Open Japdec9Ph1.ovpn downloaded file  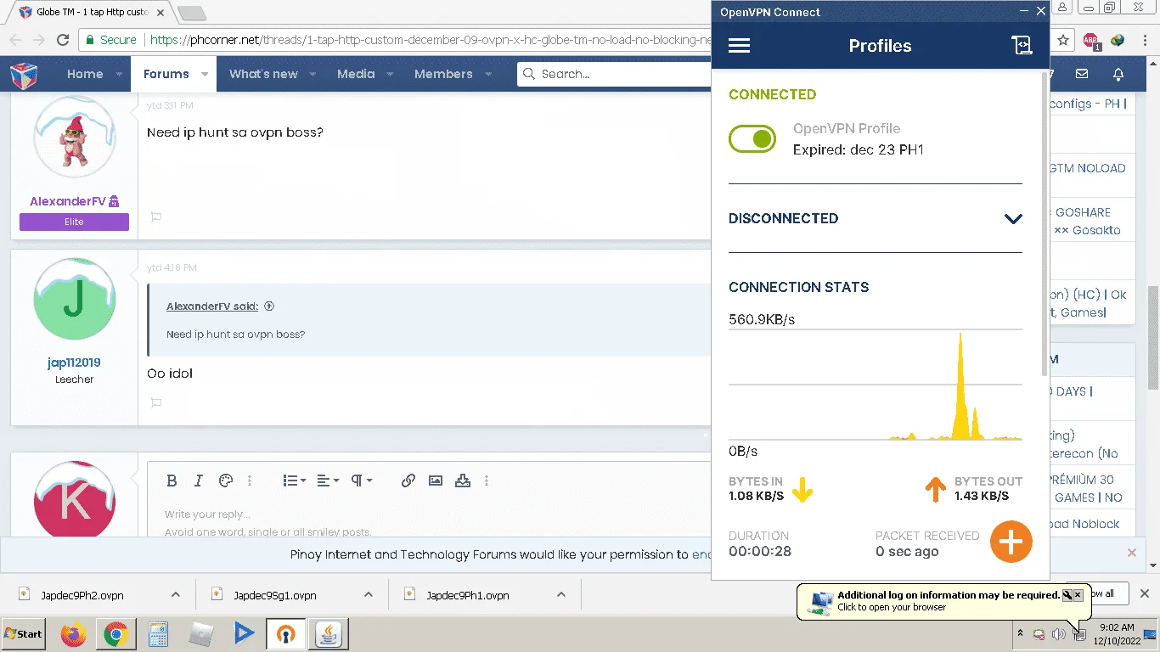tap(468, 595)
